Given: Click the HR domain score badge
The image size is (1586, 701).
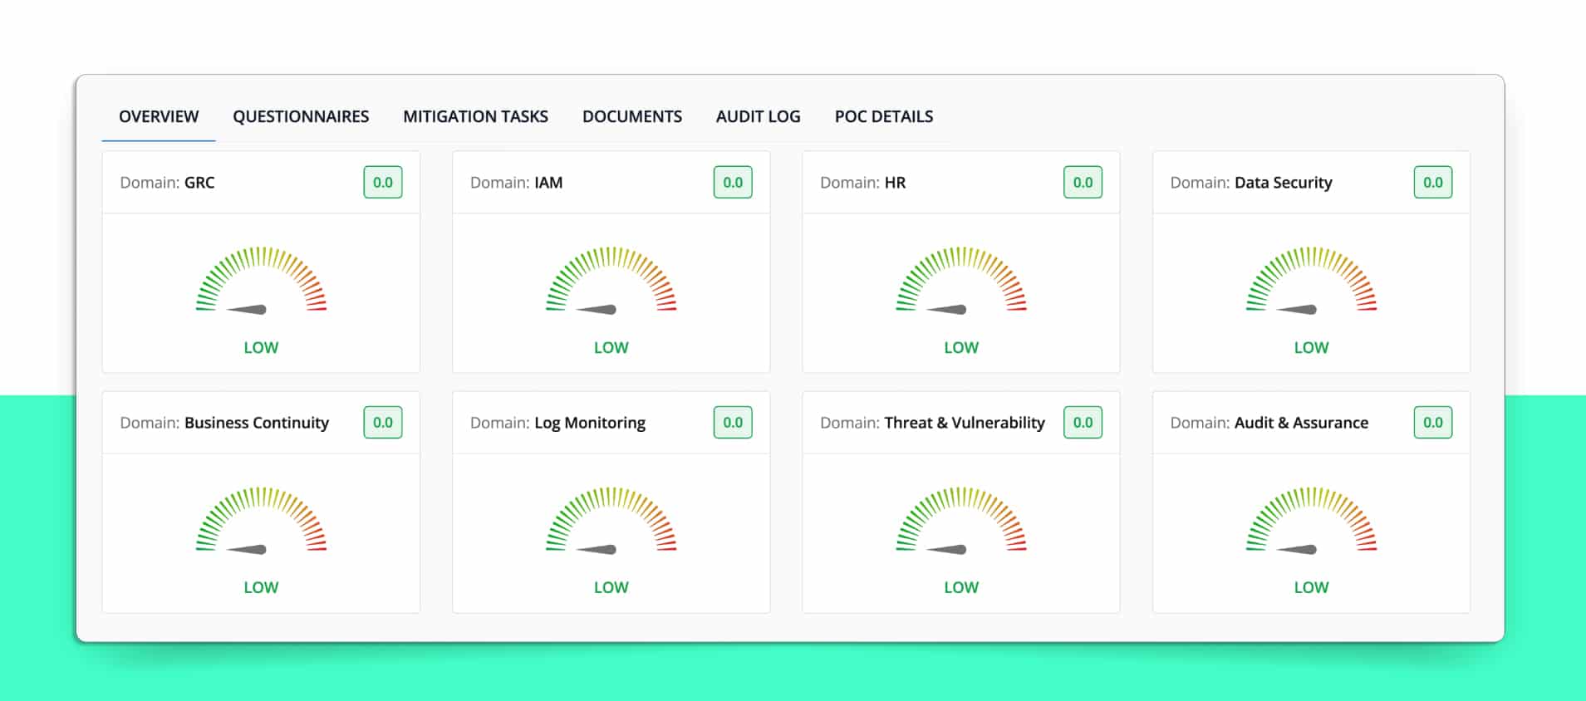Looking at the screenshot, I should coord(1083,182).
